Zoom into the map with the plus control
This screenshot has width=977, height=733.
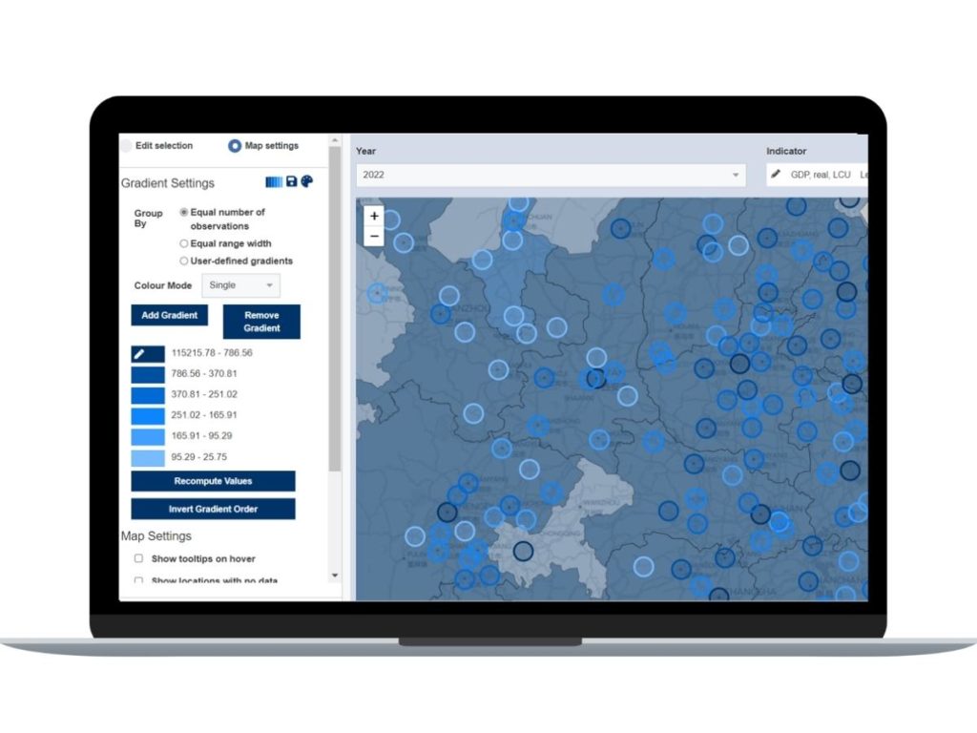click(373, 216)
